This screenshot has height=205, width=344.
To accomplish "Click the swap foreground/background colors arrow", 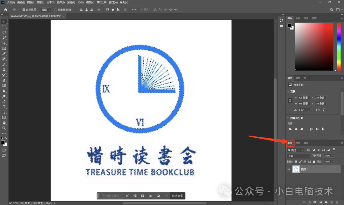I will click(6, 138).
